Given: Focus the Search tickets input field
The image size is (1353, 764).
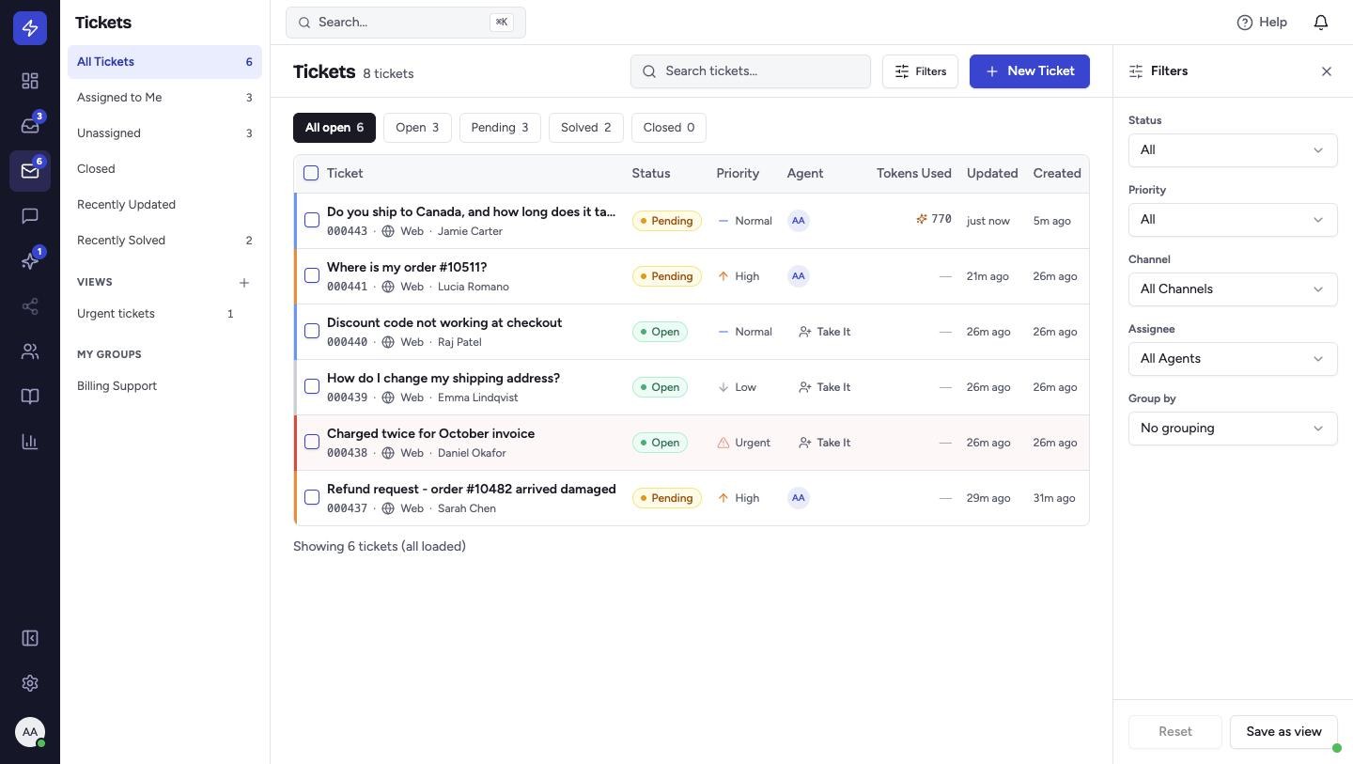Looking at the screenshot, I should coord(751,71).
